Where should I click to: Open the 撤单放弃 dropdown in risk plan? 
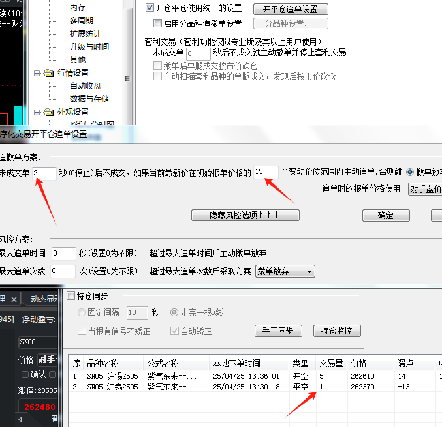coord(285,272)
